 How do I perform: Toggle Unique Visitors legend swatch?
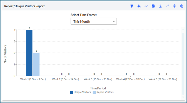[x=72, y=92]
